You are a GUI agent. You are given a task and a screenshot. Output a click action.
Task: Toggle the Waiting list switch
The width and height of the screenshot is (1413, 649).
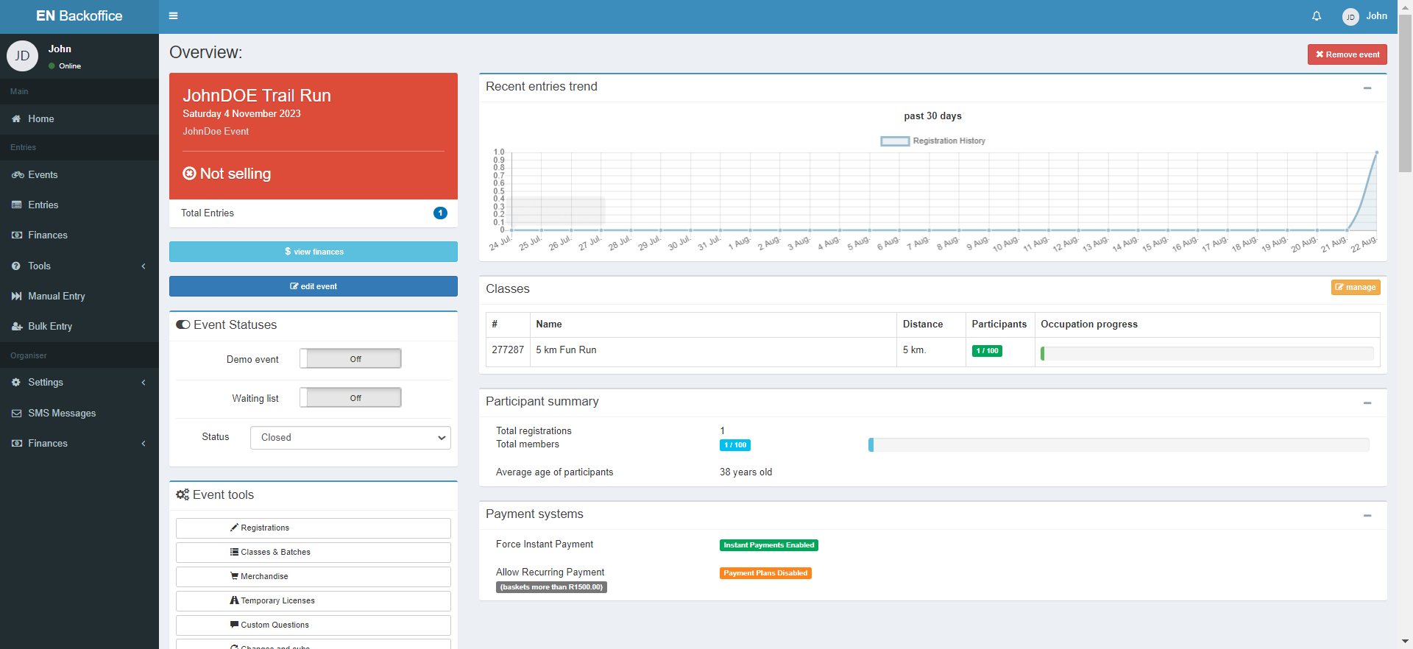pyautogui.click(x=350, y=397)
